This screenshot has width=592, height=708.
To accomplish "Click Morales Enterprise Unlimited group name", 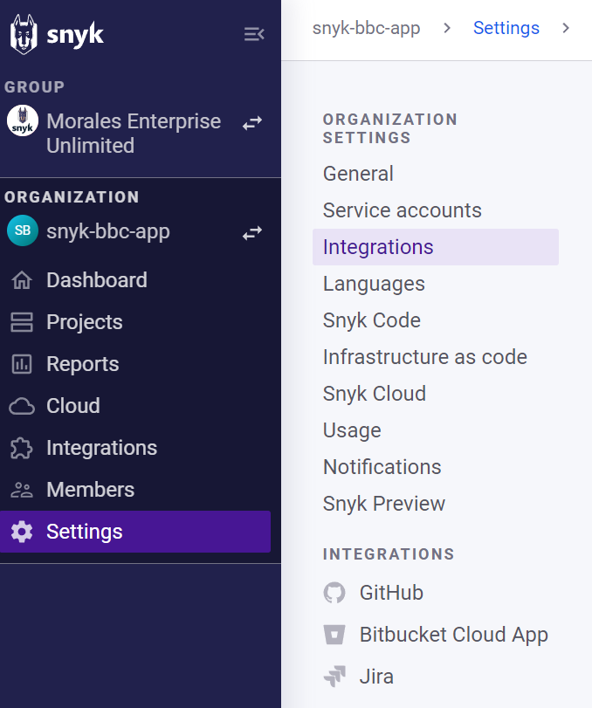I will [134, 134].
